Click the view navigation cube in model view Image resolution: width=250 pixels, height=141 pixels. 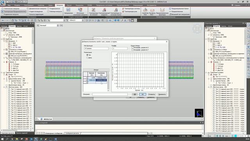coord(197,29)
